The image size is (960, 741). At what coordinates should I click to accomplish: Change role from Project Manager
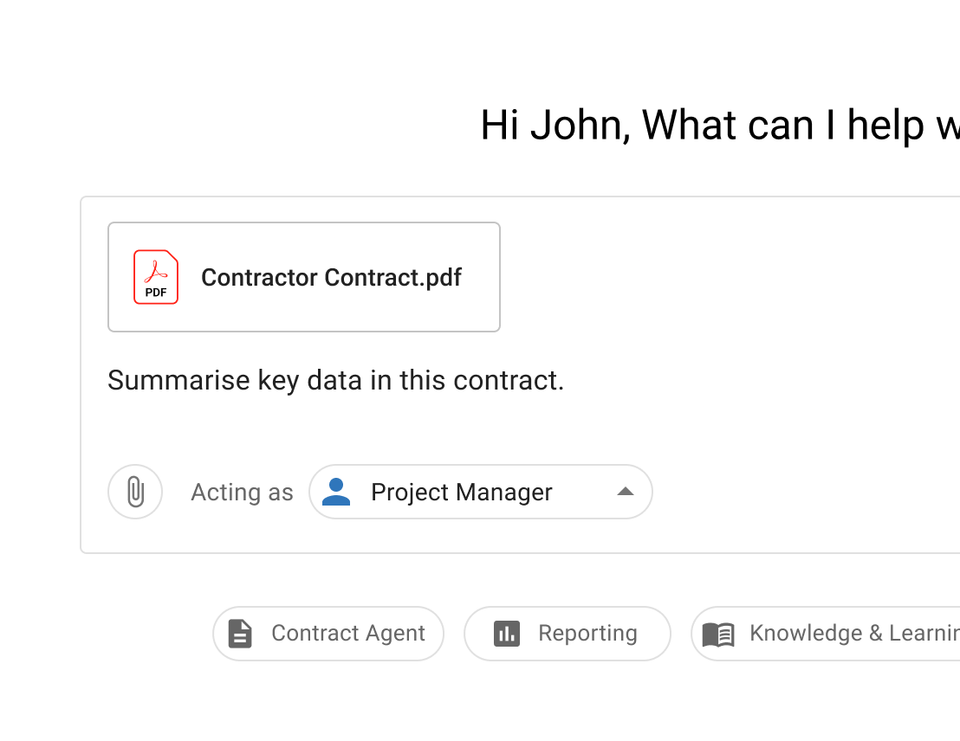coord(481,492)
